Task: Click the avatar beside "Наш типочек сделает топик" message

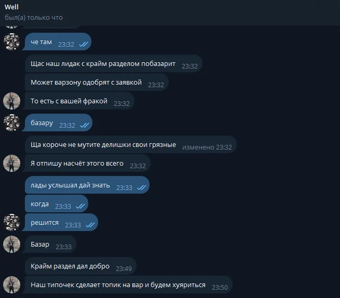Action: 12,285
